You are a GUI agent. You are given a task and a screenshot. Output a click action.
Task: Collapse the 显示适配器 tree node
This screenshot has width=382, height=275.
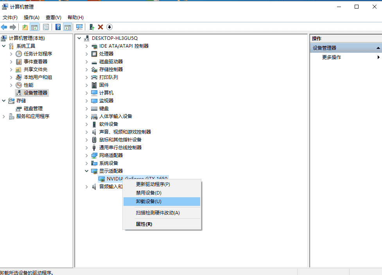tap(86, 171)
